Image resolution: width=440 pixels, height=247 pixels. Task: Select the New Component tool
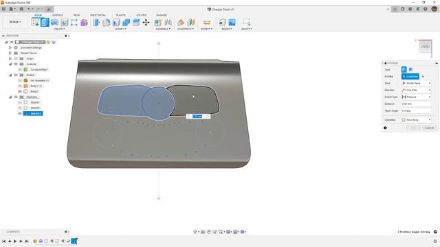158,22
